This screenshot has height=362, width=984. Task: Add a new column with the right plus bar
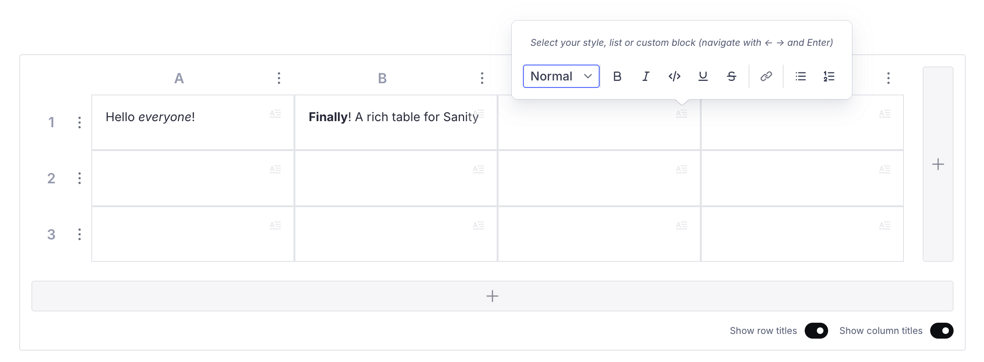click(938, 164)
